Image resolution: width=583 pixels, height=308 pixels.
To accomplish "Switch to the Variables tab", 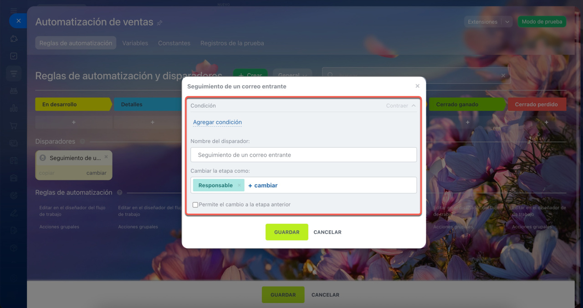I will coord(135,43).
